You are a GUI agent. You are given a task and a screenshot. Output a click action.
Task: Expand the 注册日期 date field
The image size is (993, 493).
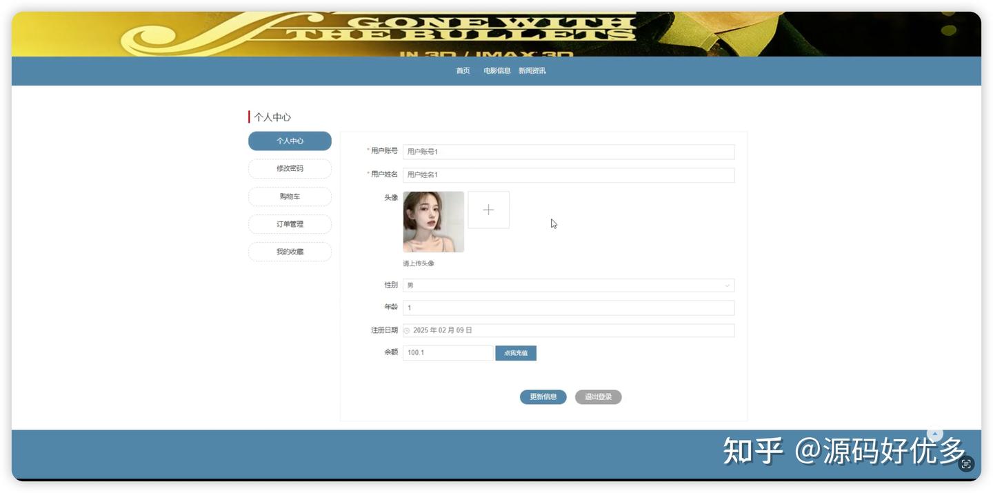[x=568, y=330]
